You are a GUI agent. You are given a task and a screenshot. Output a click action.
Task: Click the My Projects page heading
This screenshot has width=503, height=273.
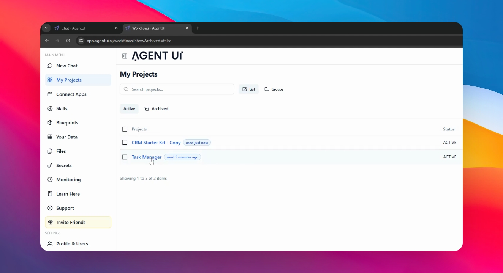(x=139, y=74)
